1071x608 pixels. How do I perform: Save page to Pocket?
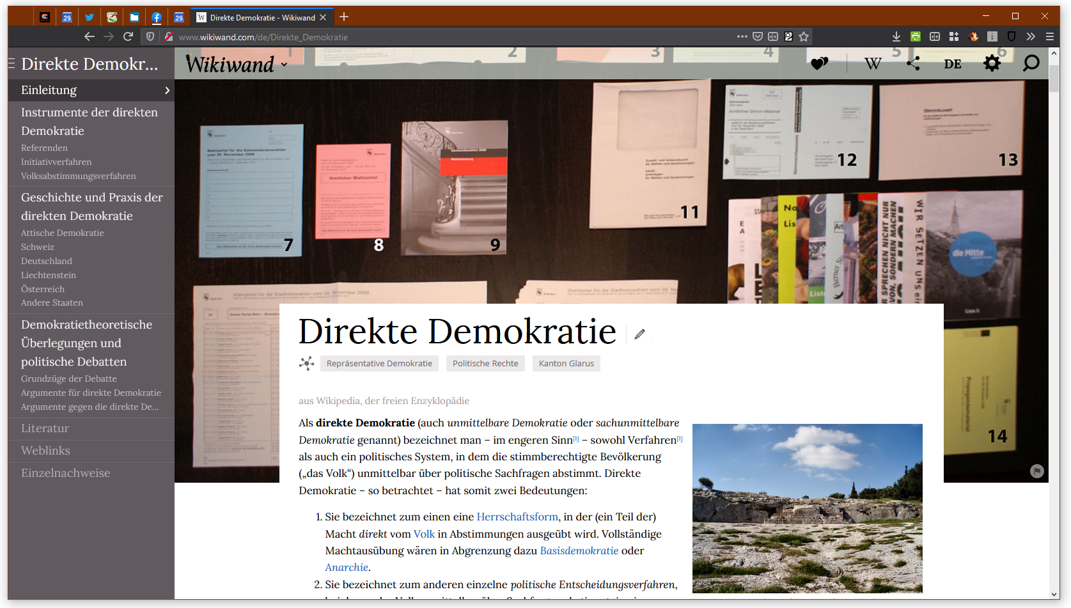click(758, 37)
